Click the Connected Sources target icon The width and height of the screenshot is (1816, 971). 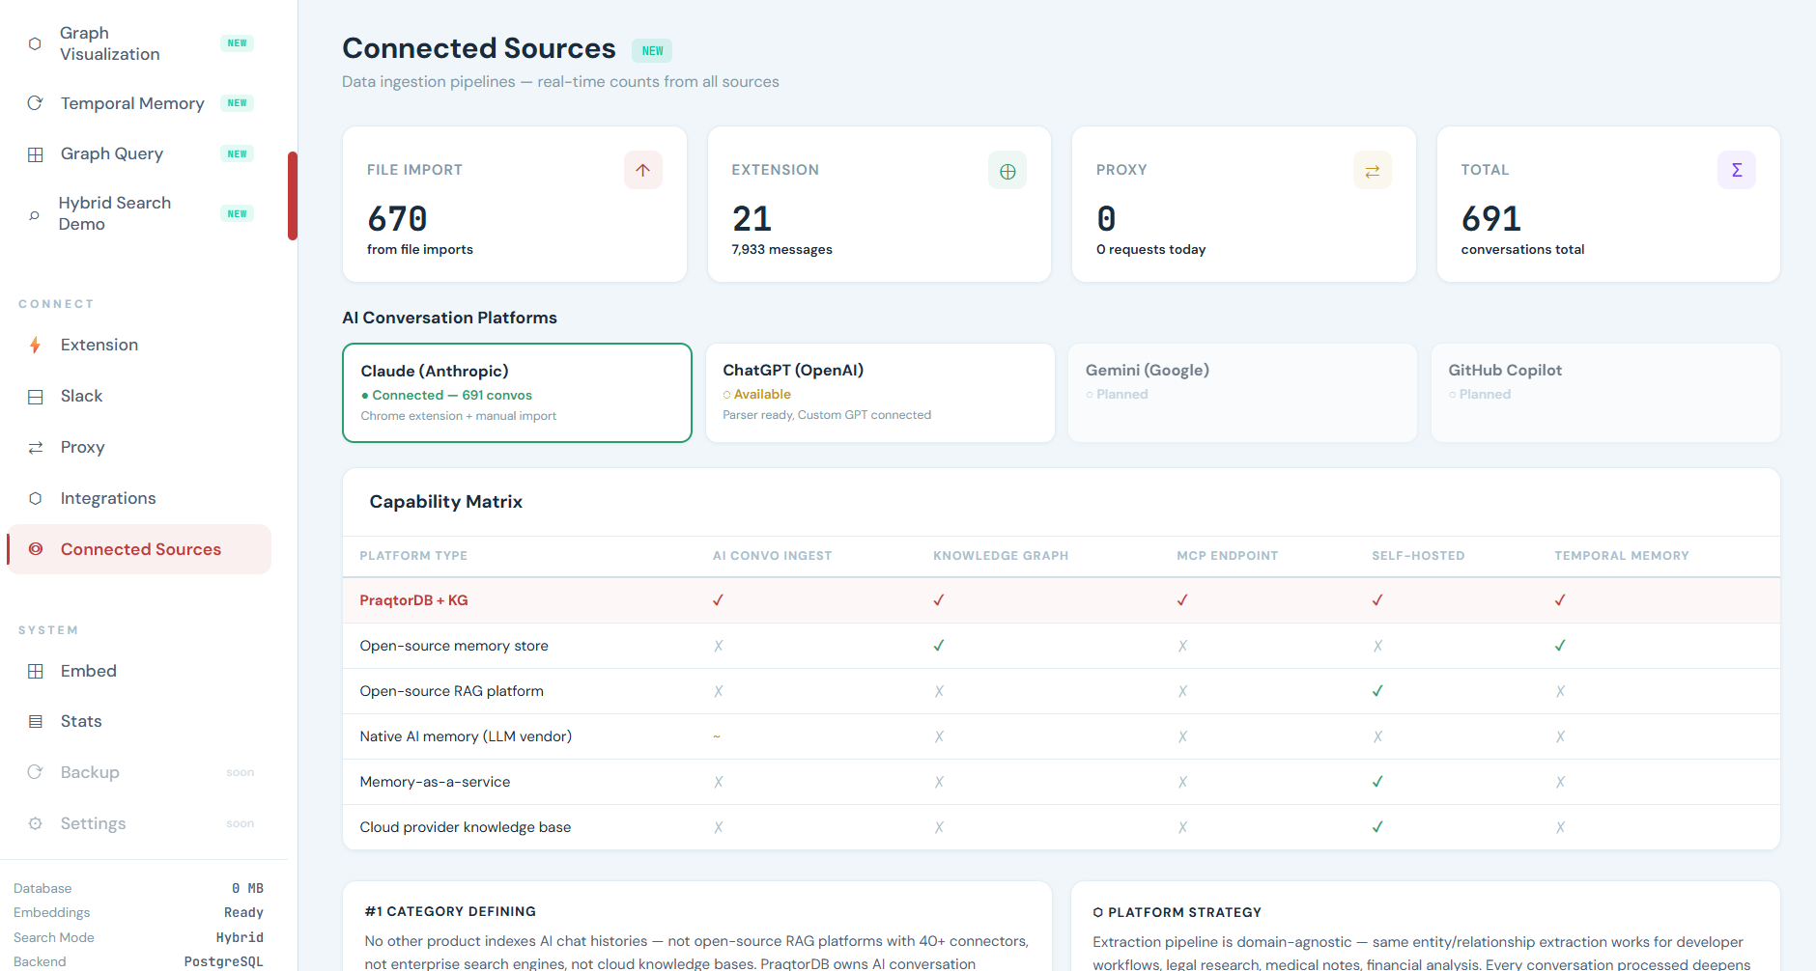[x=35, y=548]
